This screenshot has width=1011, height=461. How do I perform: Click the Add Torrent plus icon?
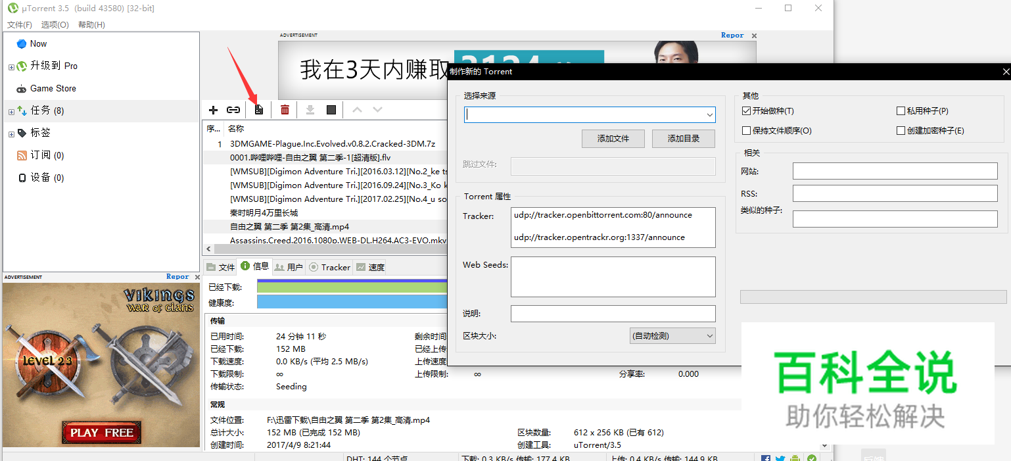(213, 110)
